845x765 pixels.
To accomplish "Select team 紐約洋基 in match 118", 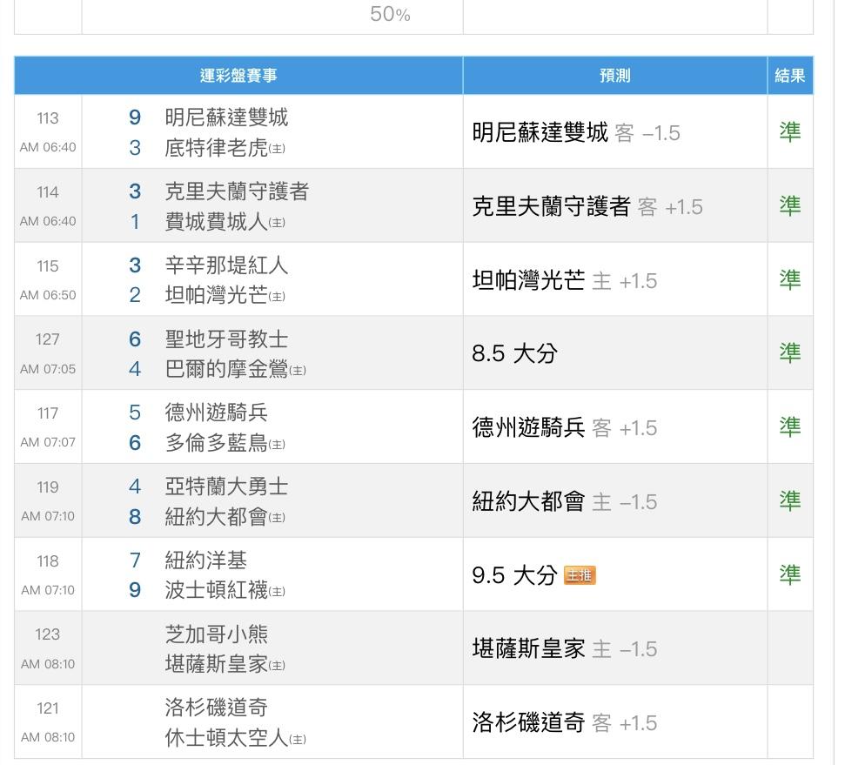I will 206,560.
